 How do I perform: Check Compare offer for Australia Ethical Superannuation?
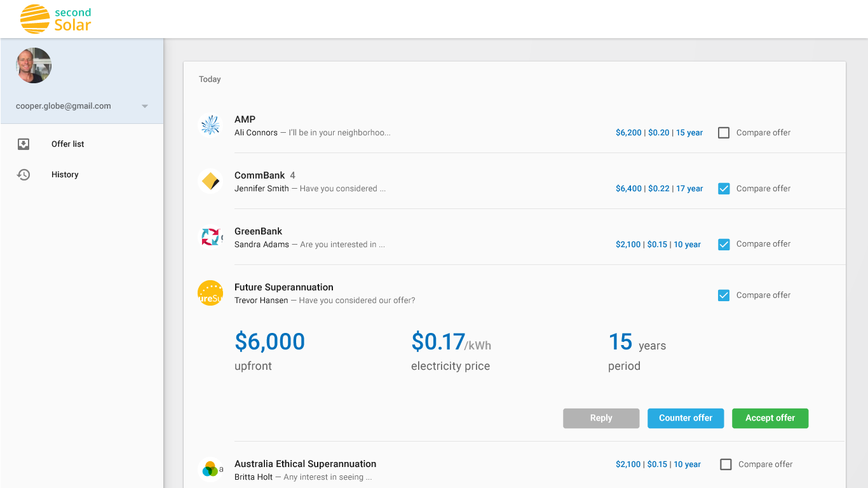725,464
